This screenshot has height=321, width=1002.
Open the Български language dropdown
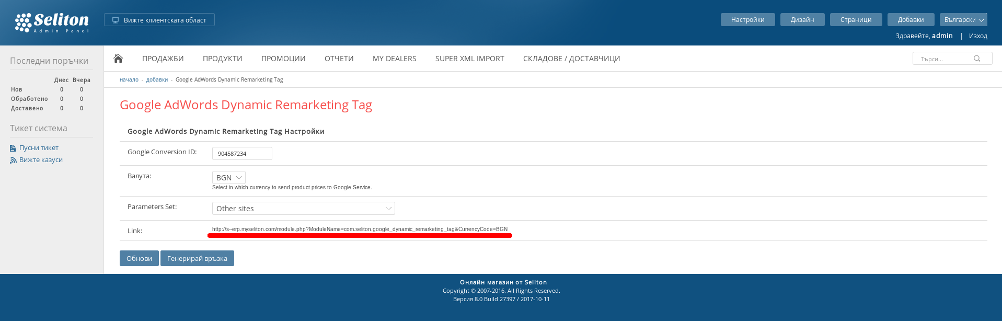(963, 20)
